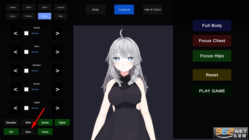Toggle the white checkbox under Skirt
The image size is (249, 140).
click(x=26, y=52)
